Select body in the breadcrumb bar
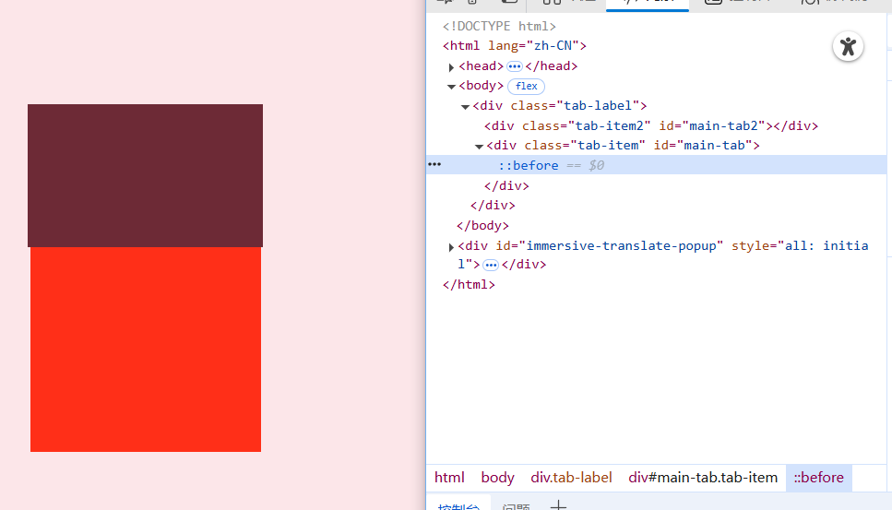Screen dimensions: 892x510 coord(498,478)
